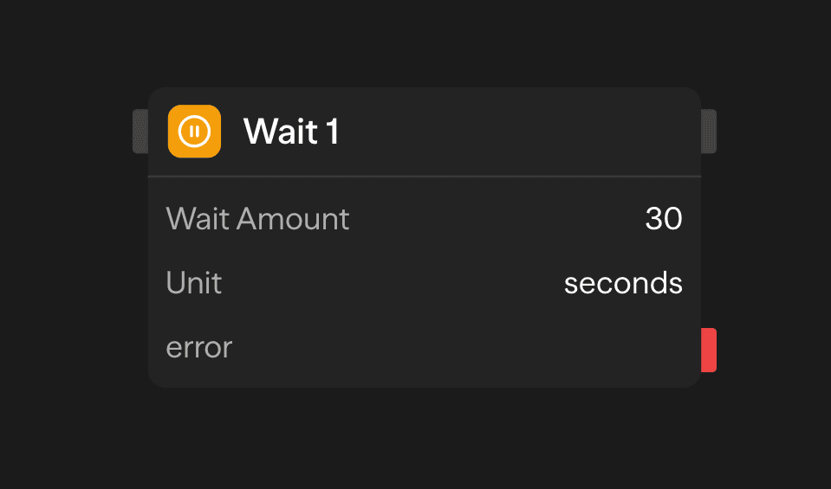Click blank header space right of "Wait 1"
The width and height of the screenshot is (831, 489).
pyautogui.click(x=520, y=132)
